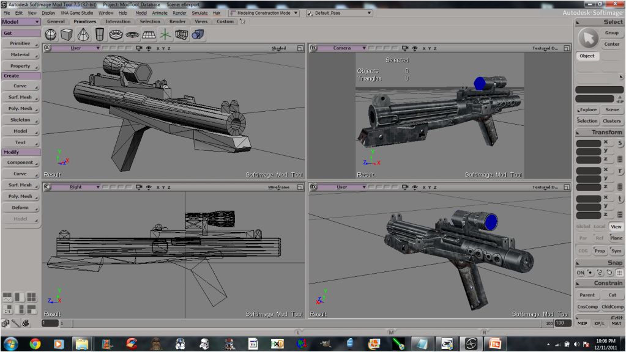This screenshot has height=352, width=626.
Task: Open viewport A Shaded display mode menu
Action: tap(278, 48)
